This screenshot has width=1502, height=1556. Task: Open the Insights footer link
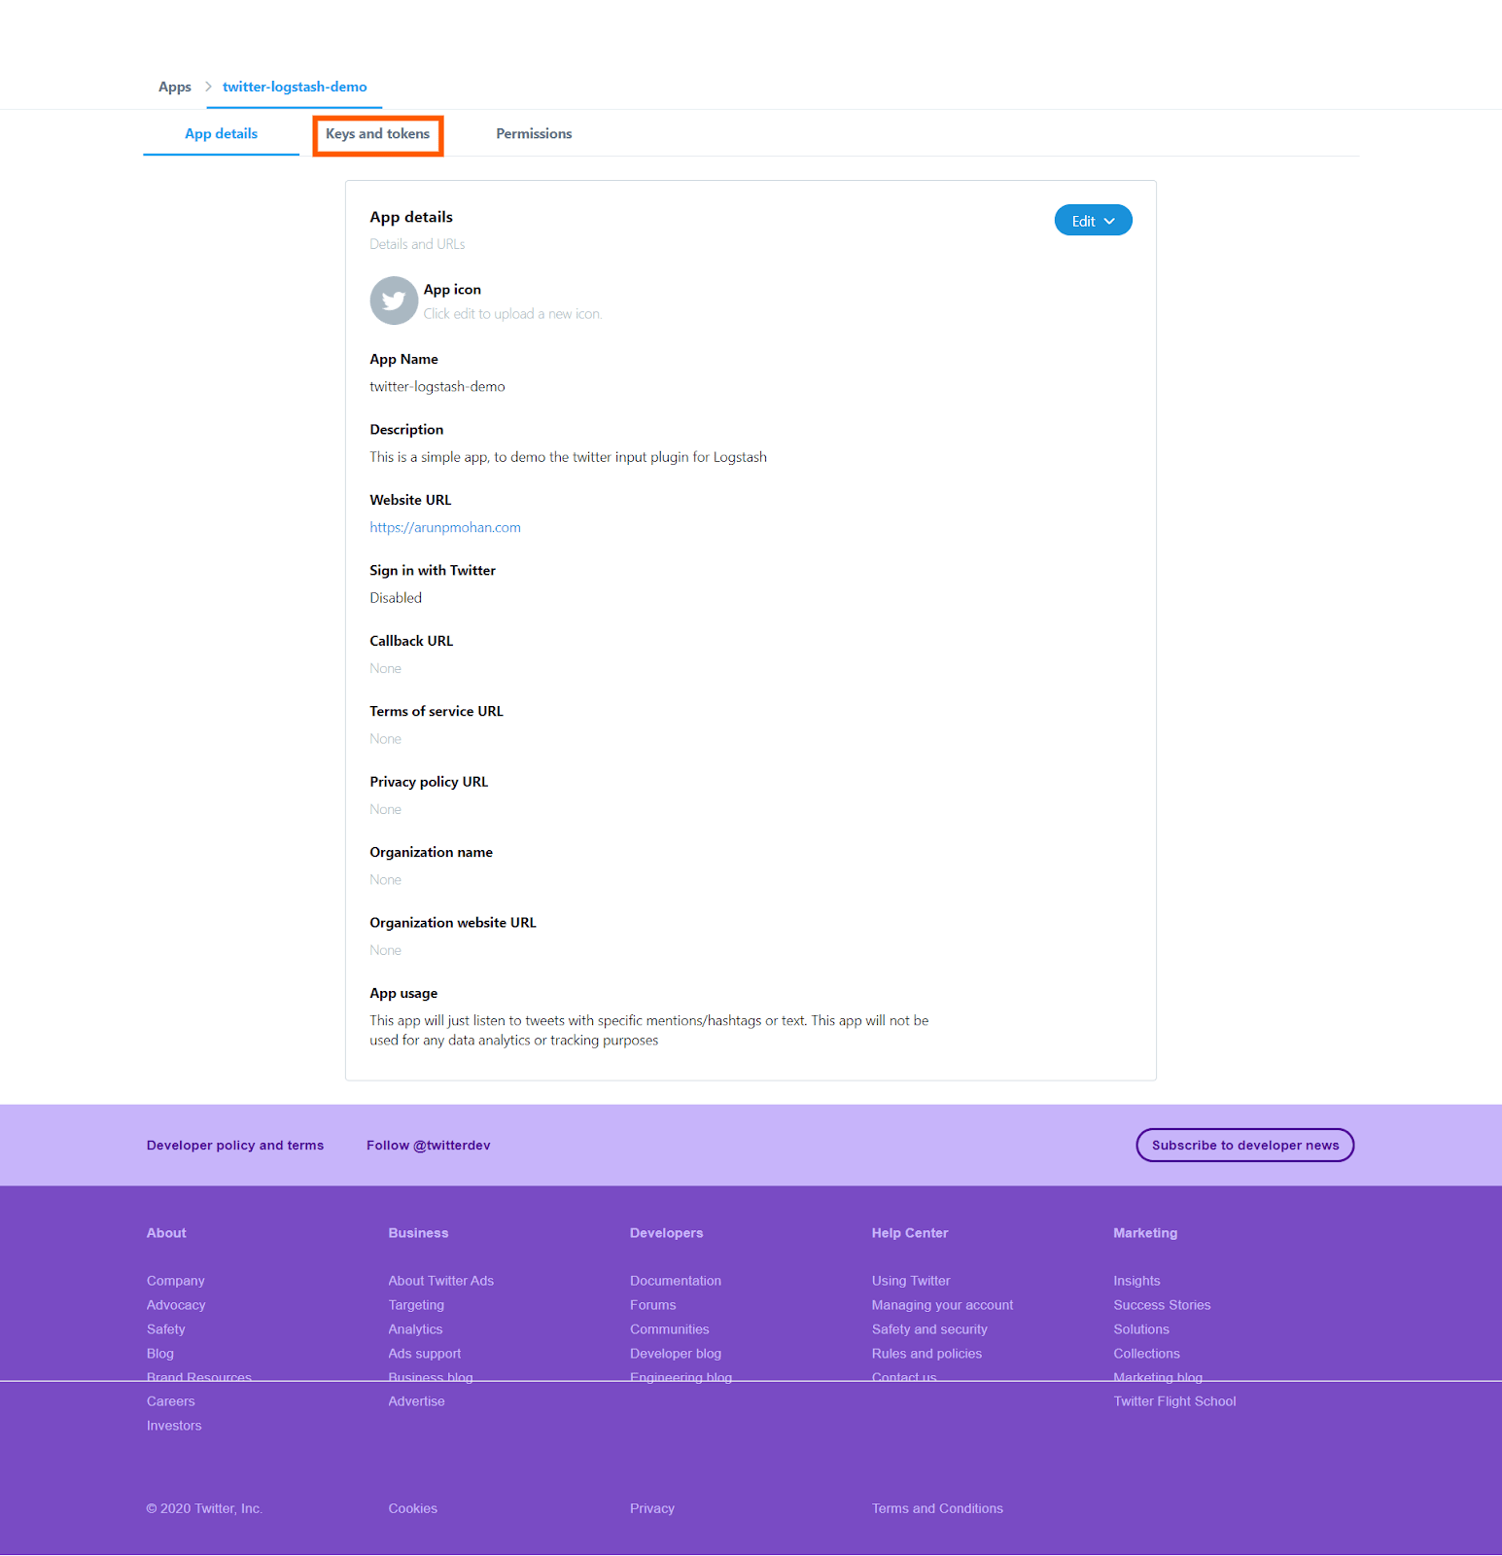tap(1136, 1281)
